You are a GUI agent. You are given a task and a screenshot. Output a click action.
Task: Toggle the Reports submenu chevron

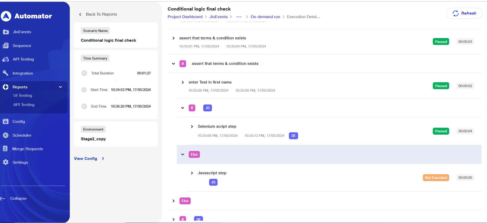[61, 87]
